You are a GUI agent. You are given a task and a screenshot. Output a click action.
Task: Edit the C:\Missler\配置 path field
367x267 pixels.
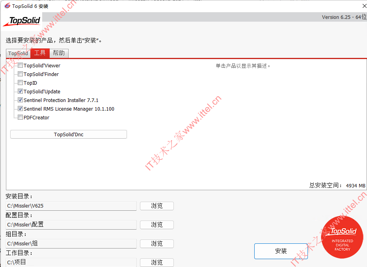tap(71, 225)
